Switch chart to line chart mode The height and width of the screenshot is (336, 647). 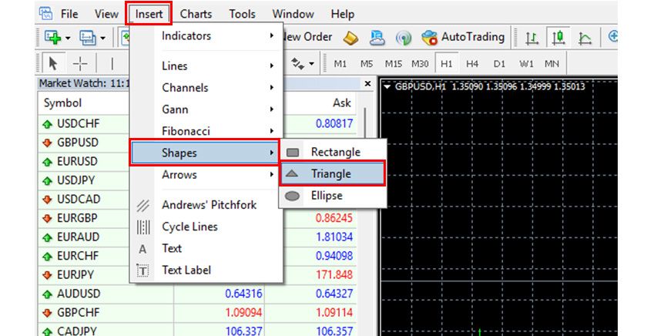(x=585, y=37)
